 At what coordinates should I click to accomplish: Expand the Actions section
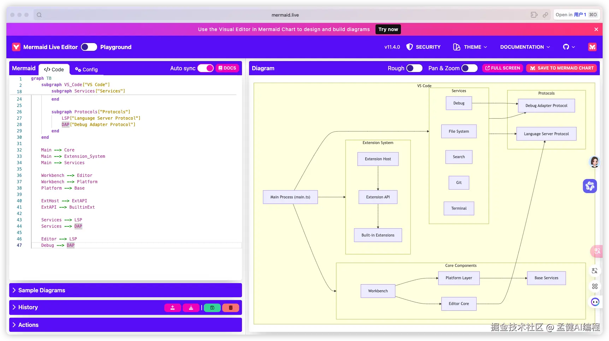(x=125, y=325)
